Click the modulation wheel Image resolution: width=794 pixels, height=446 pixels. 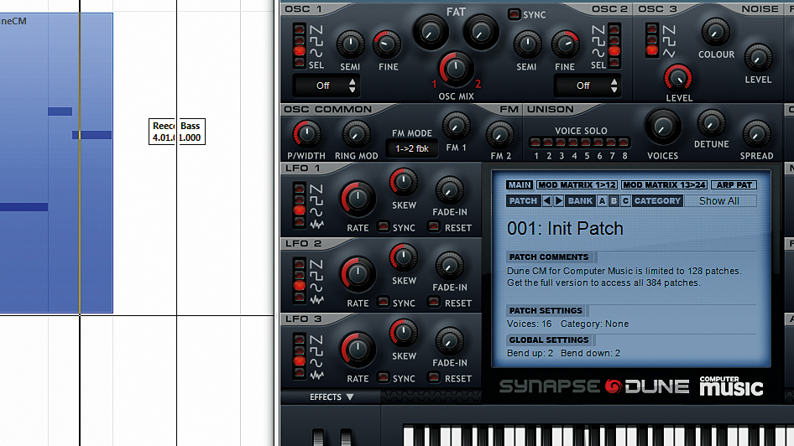pyautogui.click(x=345, y=438)
